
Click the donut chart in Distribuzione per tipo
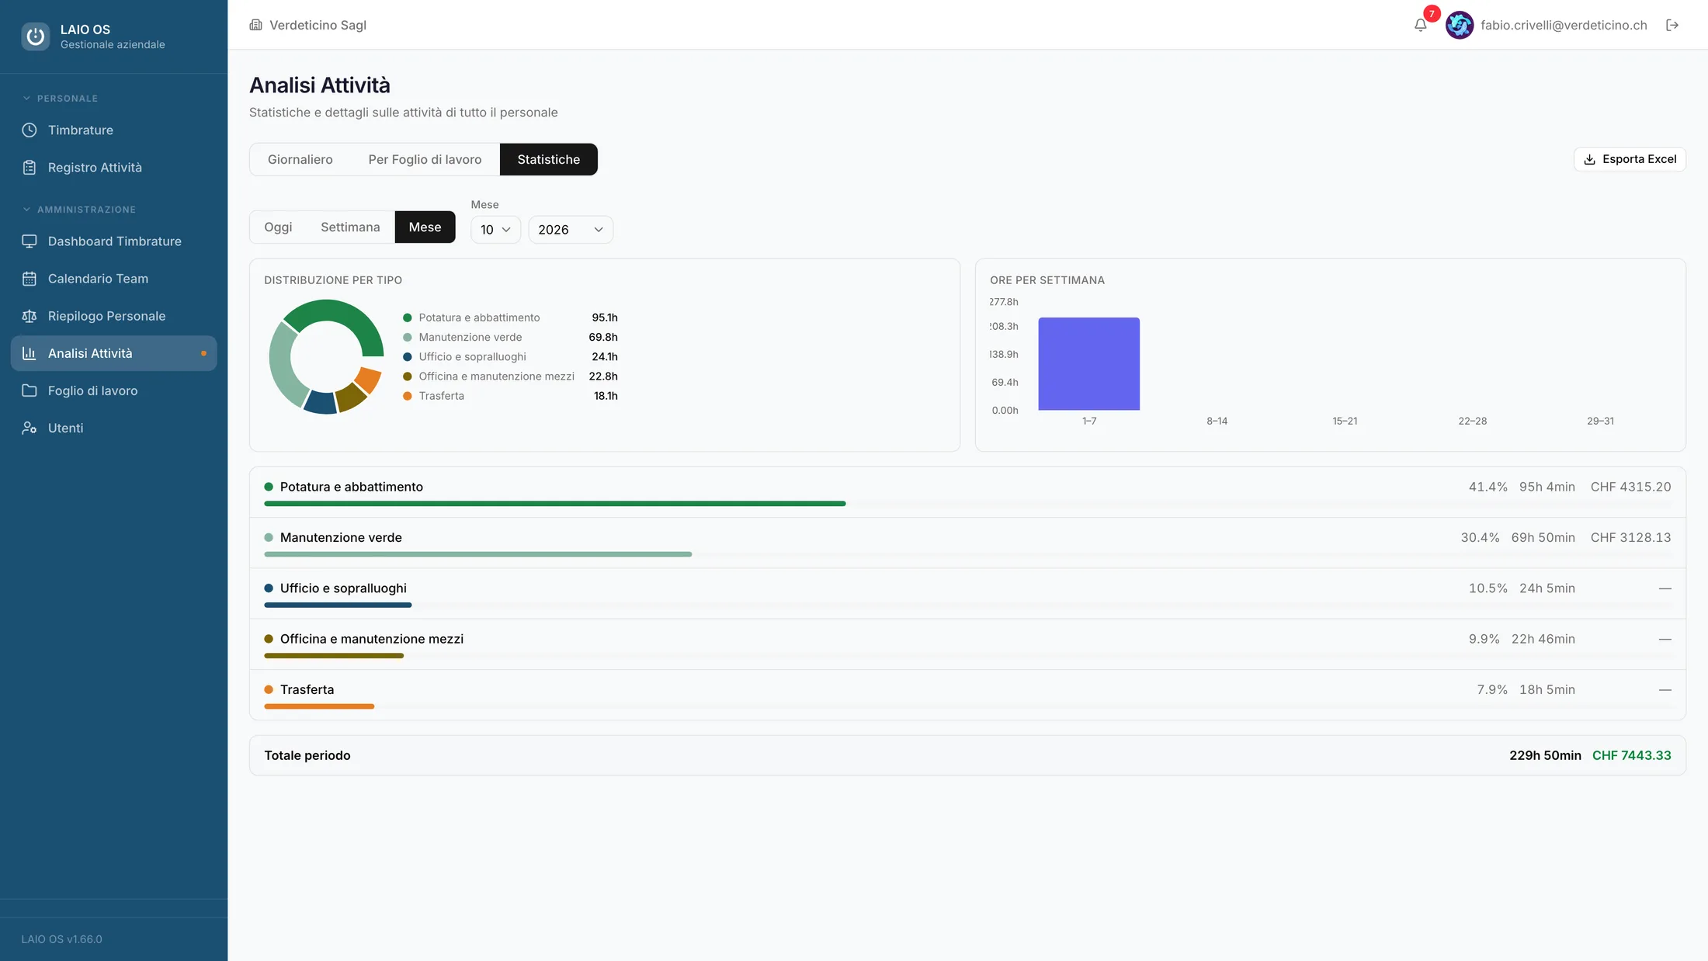pyautogui.click(x=326, y=357)
